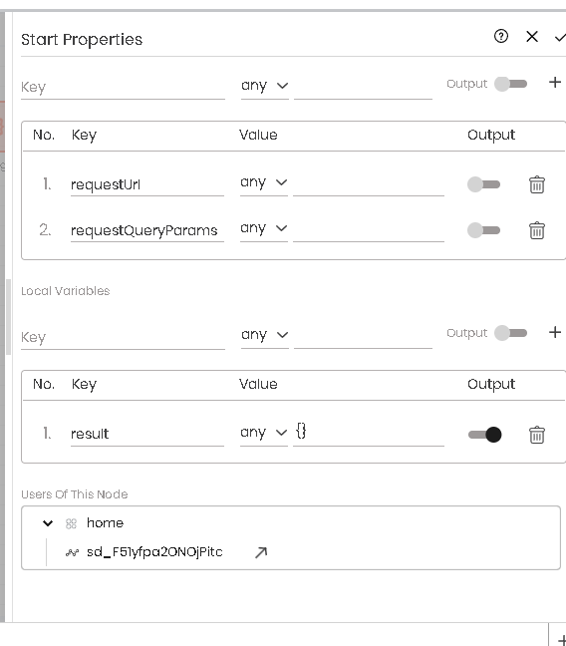566x646 pixels.
Task: Delete the result local variable
Action: coord(537,435)
